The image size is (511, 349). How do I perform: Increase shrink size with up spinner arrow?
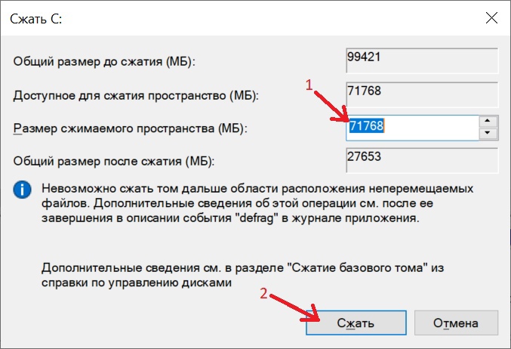488,121
